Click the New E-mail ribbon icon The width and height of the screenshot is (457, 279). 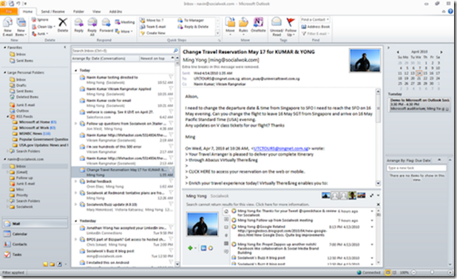pyautogui.click(x=7, y=27)
